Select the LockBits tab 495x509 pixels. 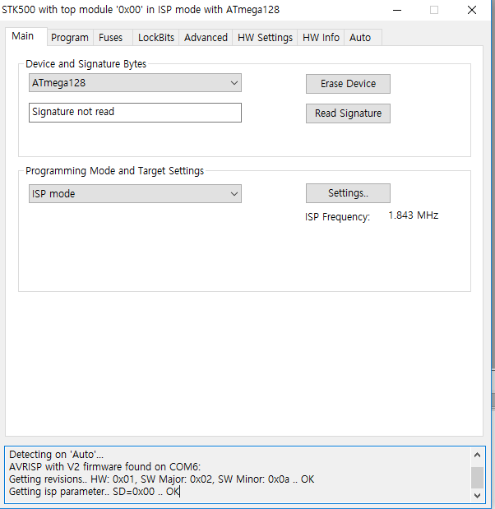tap(155, 38)
